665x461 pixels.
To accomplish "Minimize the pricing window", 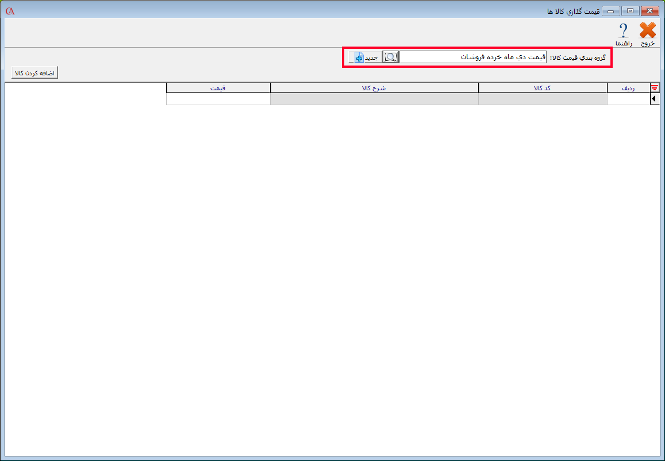I will click(611, 11).
